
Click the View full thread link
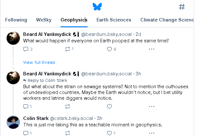pos(39,62)
